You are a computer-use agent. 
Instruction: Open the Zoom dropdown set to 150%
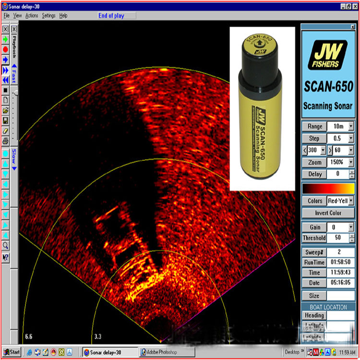point(351,162)
